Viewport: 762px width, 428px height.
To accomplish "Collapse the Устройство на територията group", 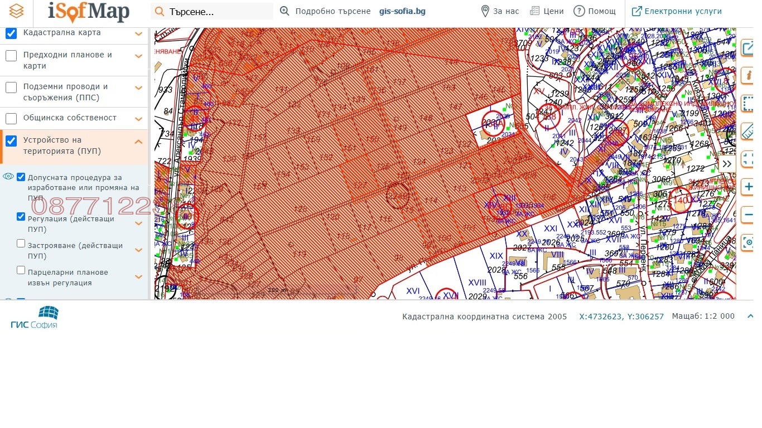I will coord(139,142).
